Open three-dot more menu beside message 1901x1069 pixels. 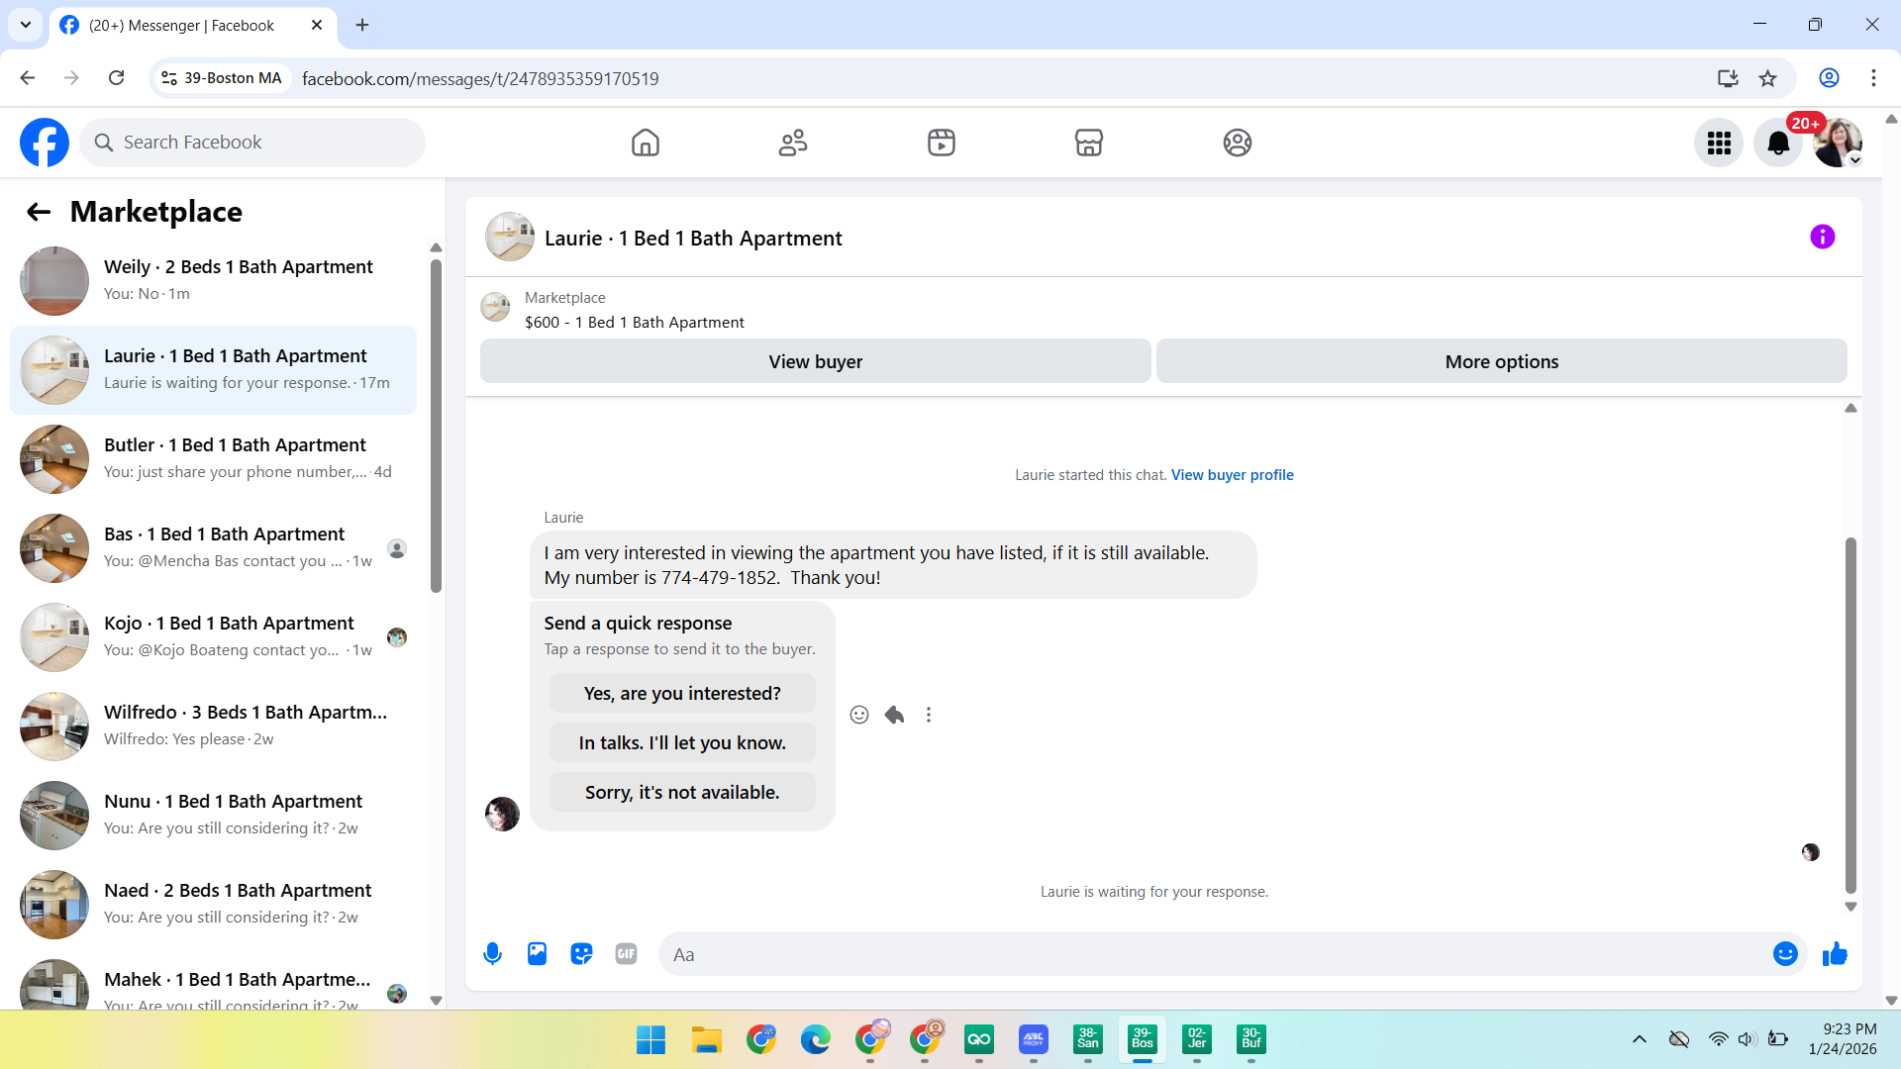(x=929, y=715)
